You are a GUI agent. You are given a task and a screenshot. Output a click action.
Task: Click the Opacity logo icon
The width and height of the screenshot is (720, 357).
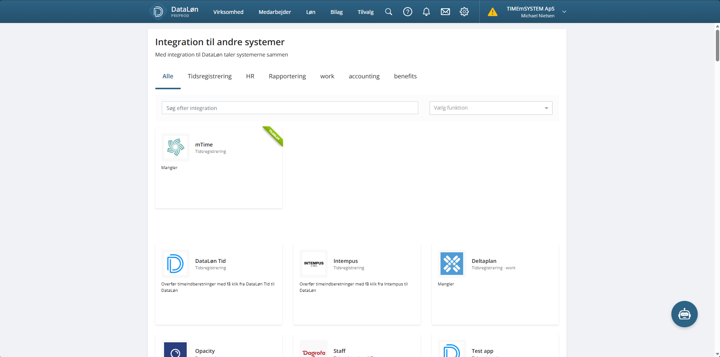point(175,349)
